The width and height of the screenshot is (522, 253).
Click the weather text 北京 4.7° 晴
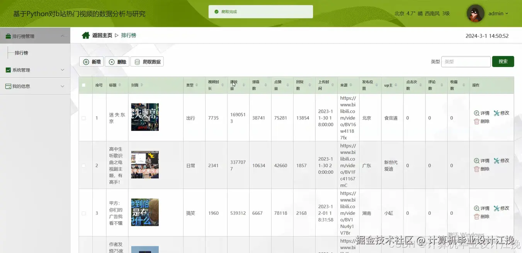tap(408, 14)
